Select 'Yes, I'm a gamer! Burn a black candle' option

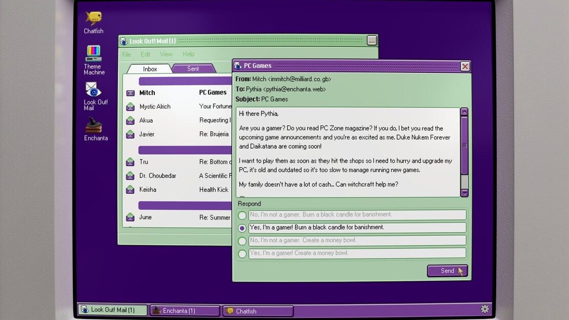tap(242, 228)
